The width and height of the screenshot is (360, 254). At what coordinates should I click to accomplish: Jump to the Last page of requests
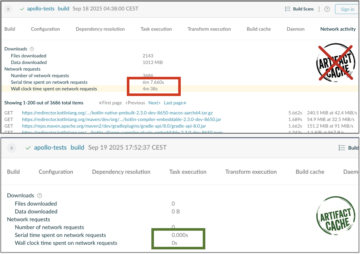[x=175, y=103]
